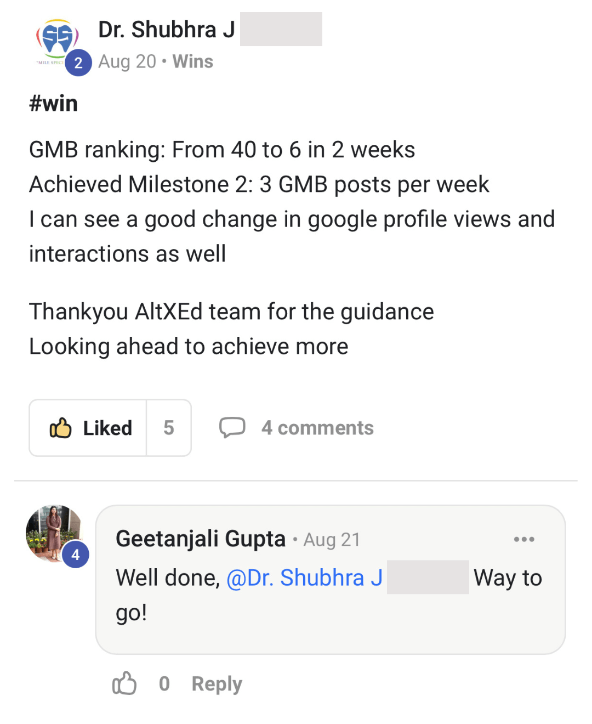
Task: Click the Geetanjali Gupta commenter name
Action: tap(201, 539)
